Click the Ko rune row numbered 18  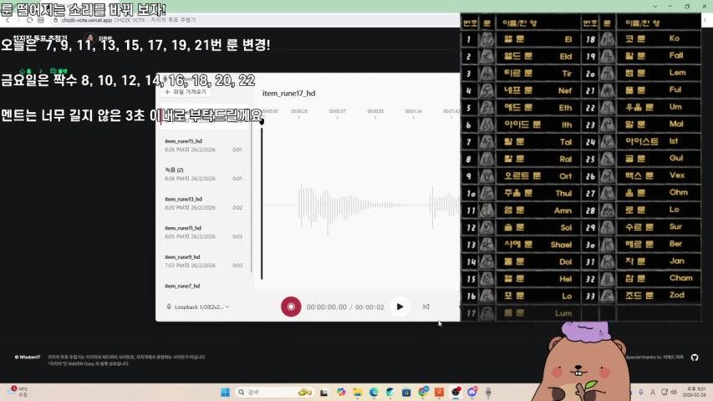(641, 39)
